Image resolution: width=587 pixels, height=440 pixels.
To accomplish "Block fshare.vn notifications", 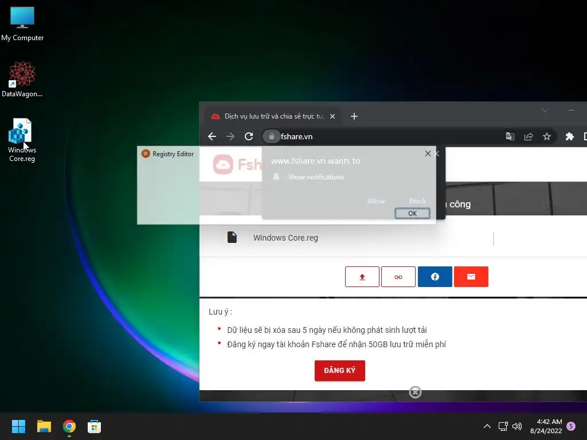I will pyautogui.click(x=417, y=201).
